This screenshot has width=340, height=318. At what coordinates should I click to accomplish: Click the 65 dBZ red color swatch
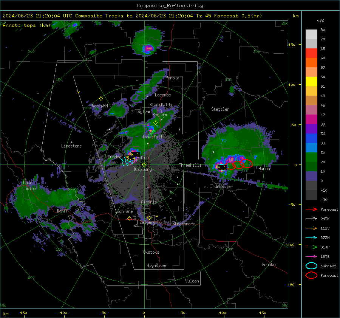coord(311,53)
